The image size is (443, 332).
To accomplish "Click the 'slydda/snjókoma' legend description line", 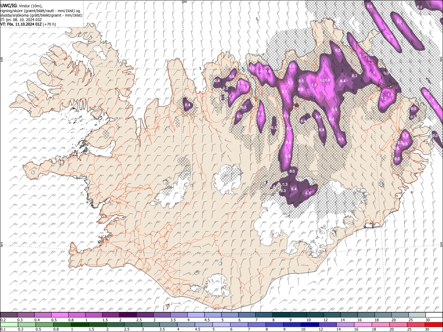I will (41, 15).
